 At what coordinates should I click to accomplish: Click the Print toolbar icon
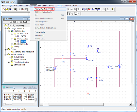pyautogui.click(x=15, y=9)
